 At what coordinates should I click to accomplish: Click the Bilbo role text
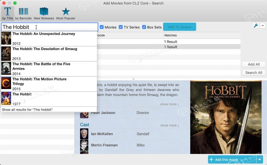click(141, 145)
